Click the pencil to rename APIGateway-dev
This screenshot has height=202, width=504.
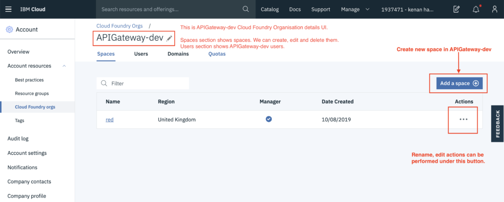coord(169,38)
